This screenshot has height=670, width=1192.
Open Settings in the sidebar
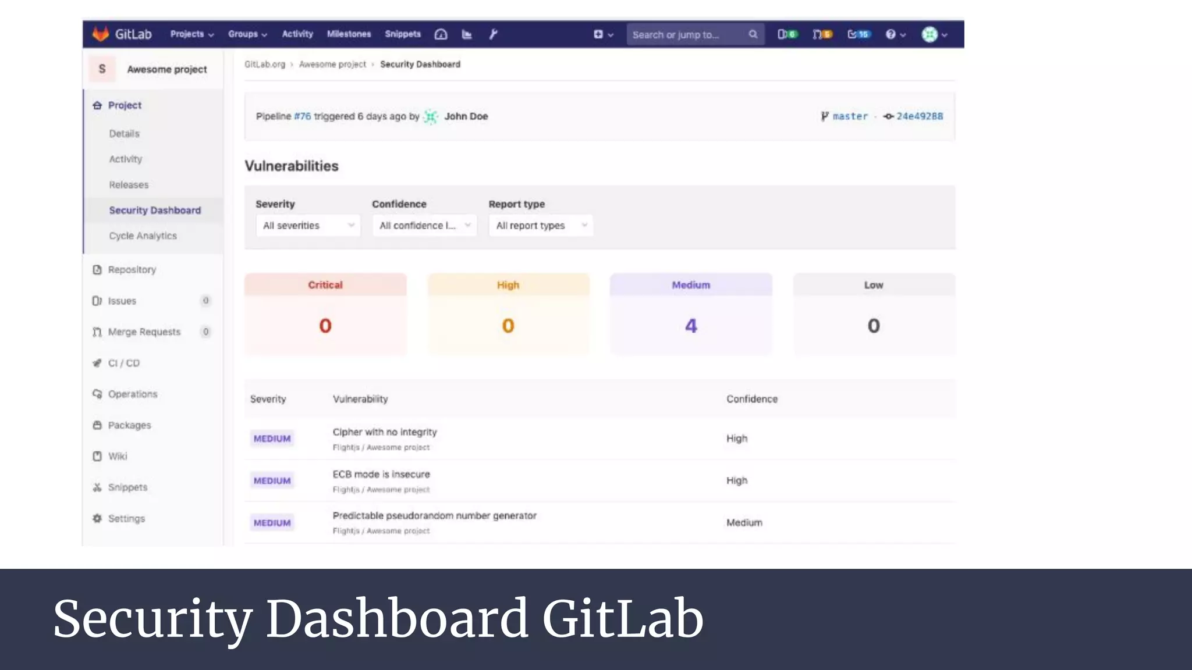coord(126,519)
